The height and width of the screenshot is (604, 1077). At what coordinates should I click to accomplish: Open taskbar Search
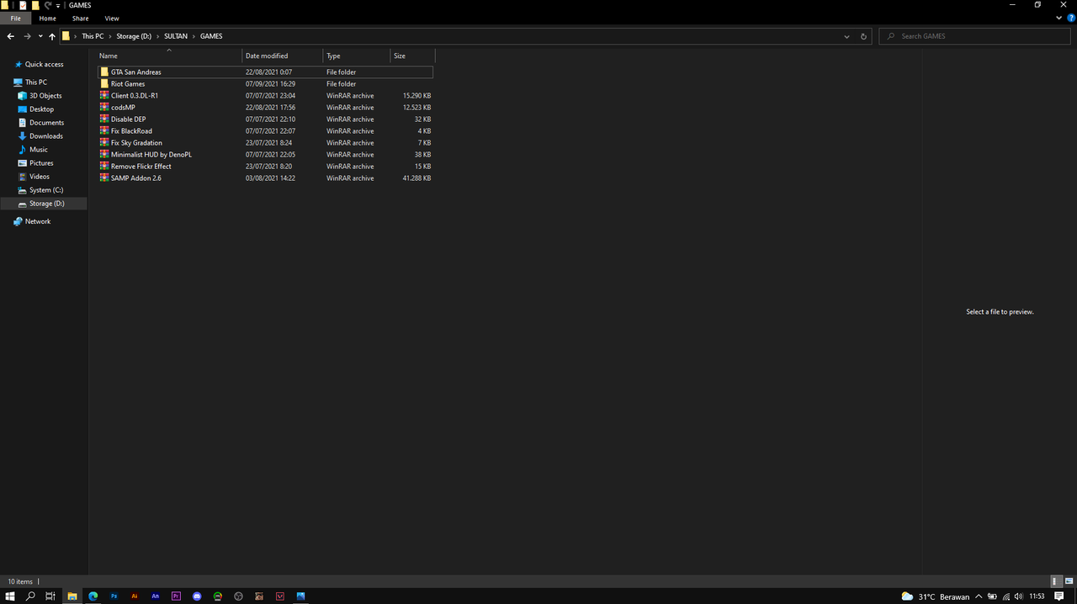[30, 596]
